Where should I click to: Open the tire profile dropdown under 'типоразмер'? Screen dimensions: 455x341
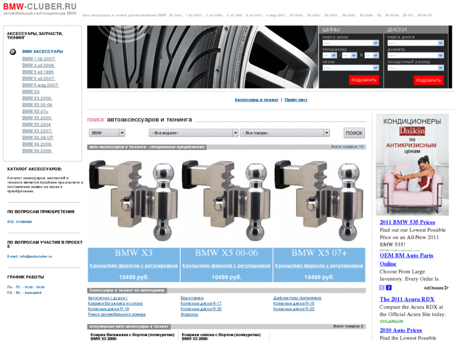click(349, 56)
